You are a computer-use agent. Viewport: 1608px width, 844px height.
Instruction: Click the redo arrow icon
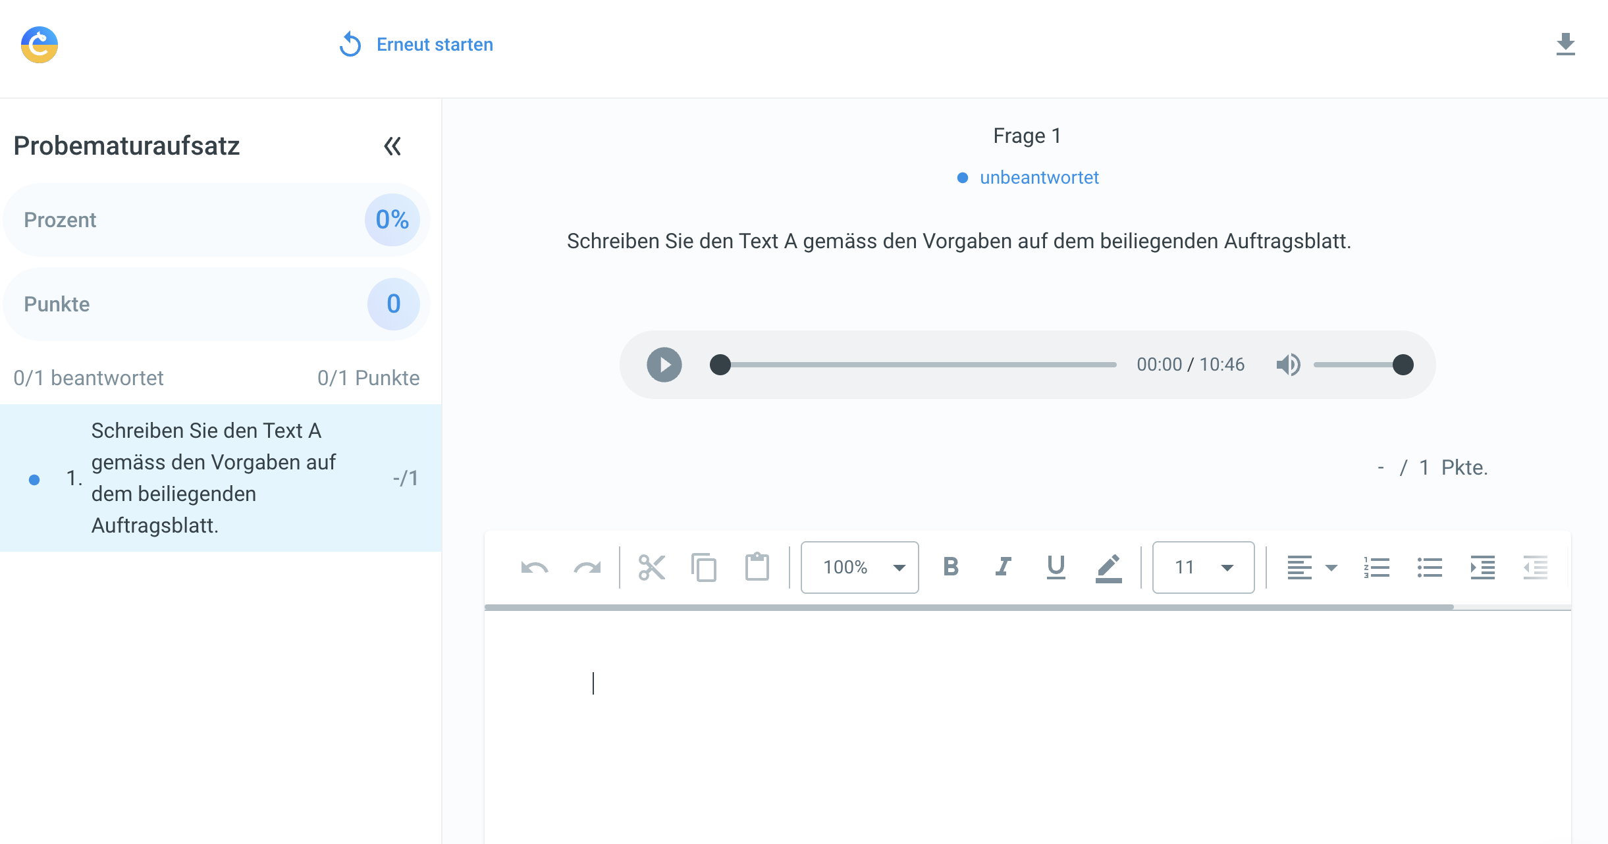pos(587,567)
